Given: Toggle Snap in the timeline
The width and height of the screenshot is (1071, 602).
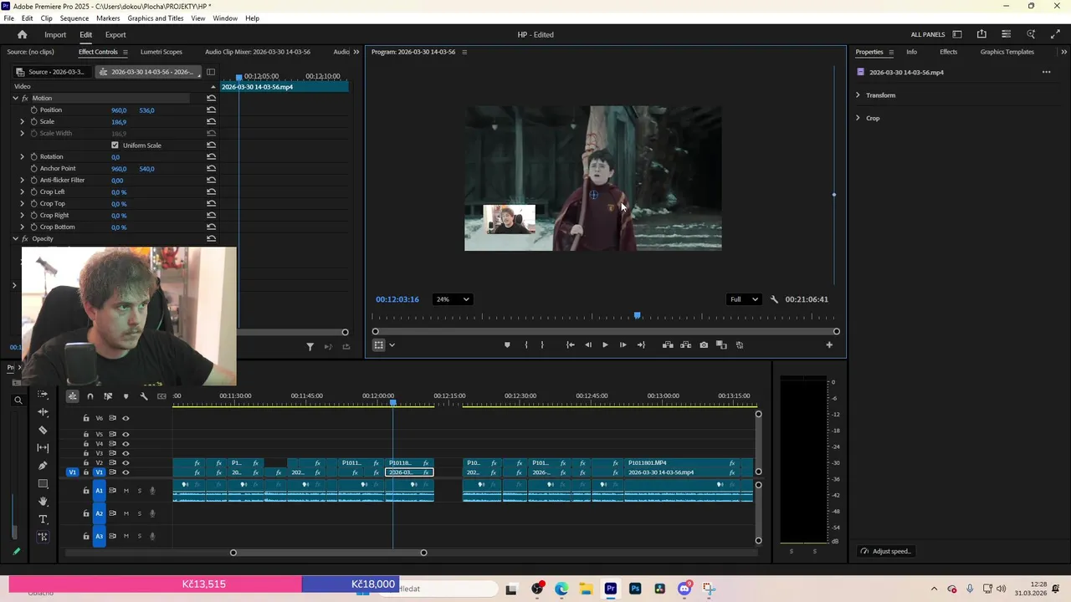Looking at the screenshot, I should pyautogui.click(x=90, y=396).
